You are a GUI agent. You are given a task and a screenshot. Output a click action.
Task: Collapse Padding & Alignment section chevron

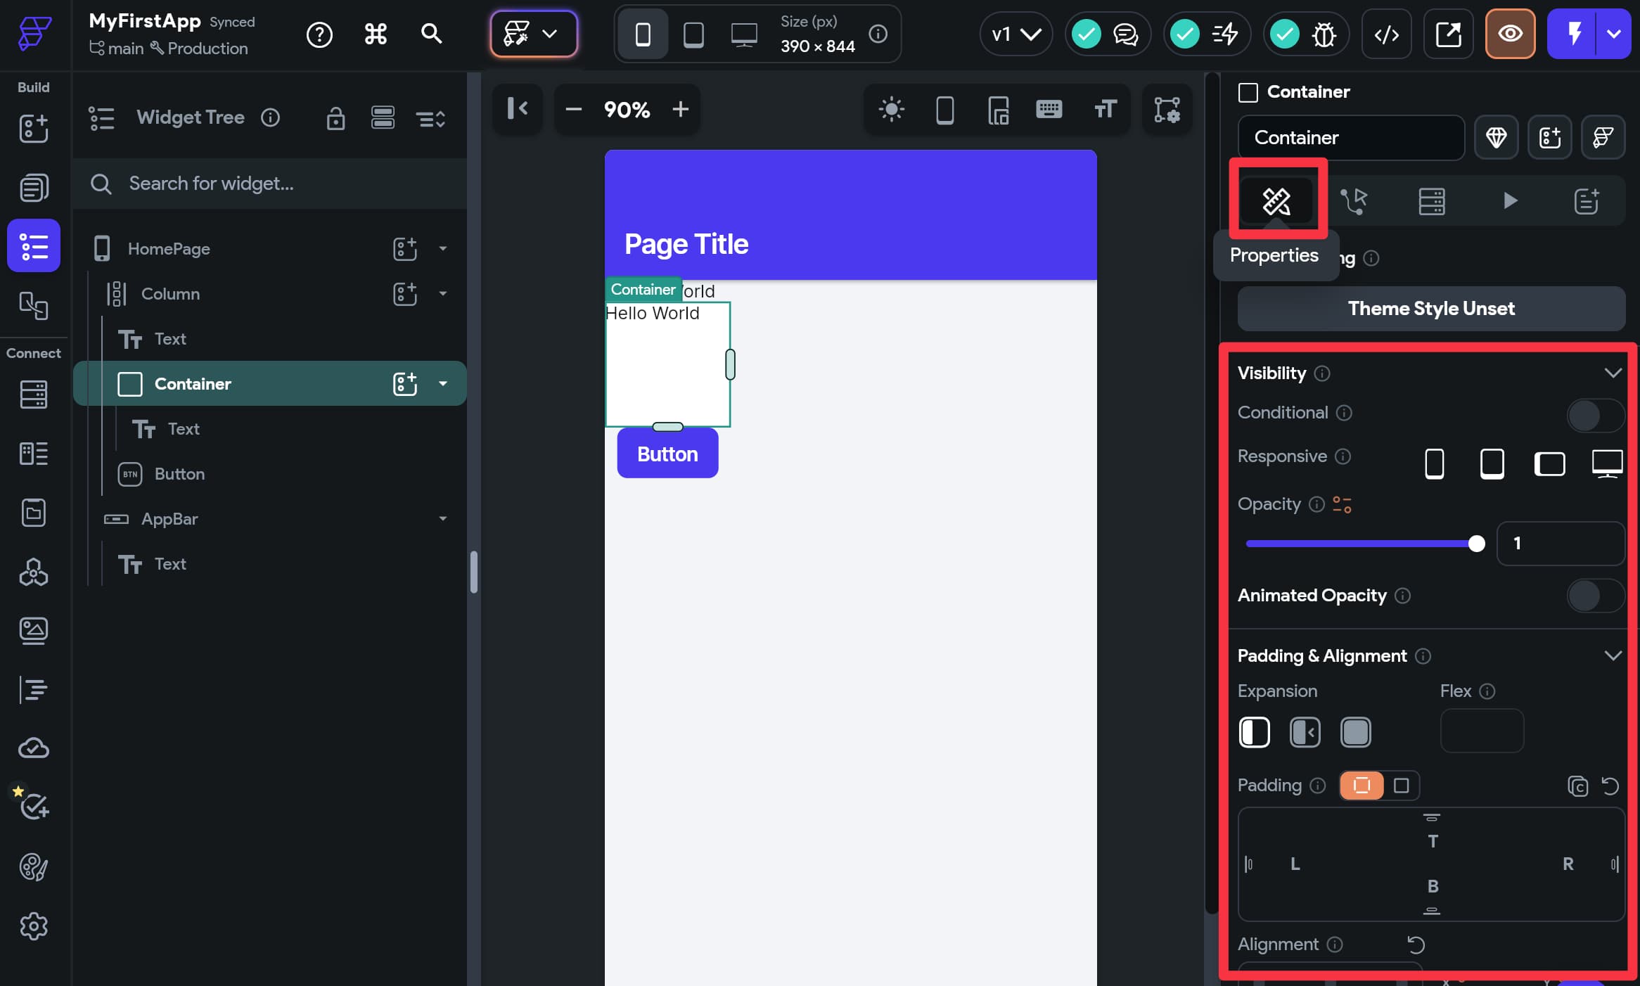pyautogui.click(x=1613, y=655)
